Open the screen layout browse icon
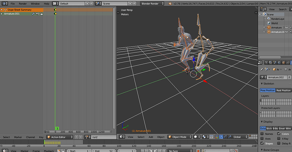The width and height of the screenshot is (292, 152). coord(55,3)
